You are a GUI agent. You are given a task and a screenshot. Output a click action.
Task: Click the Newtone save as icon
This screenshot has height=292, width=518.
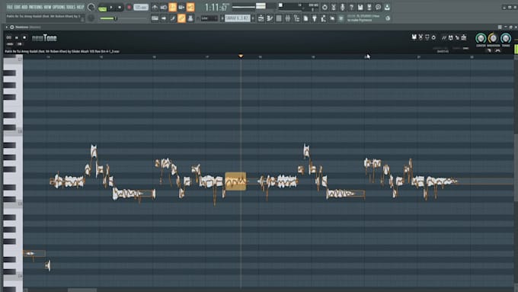(x=451, y=37)
